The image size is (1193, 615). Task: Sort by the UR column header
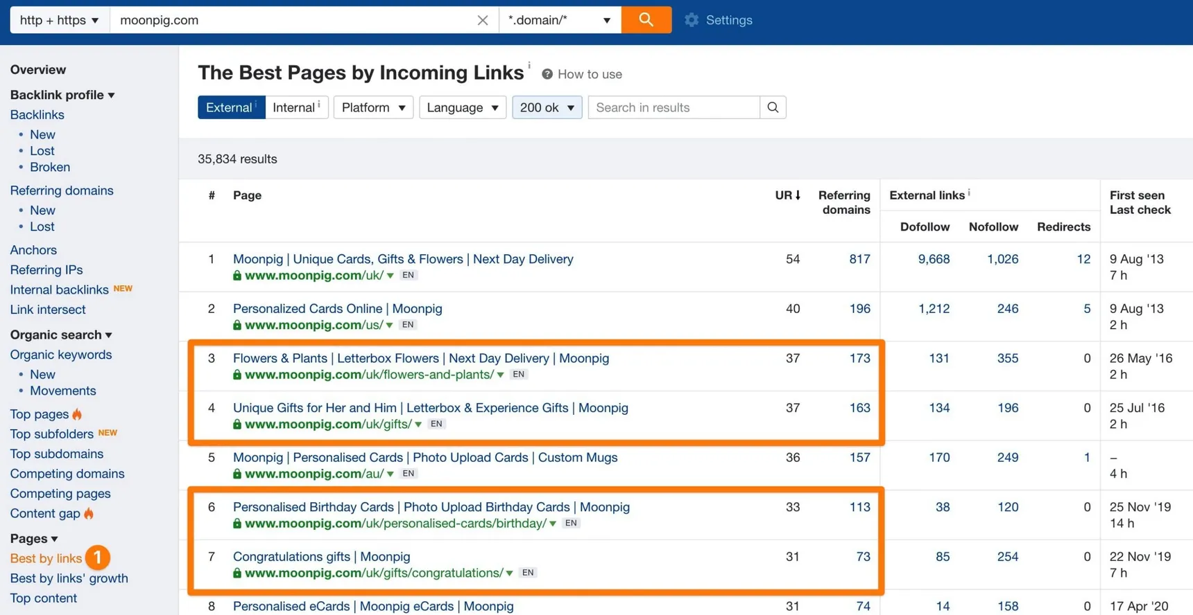pos(788,195)
